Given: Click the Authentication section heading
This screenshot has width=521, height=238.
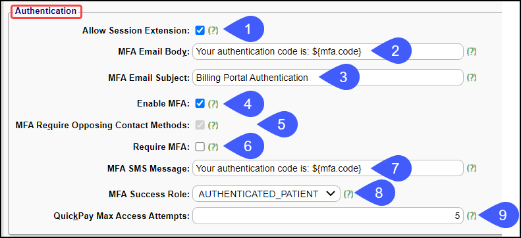Looking at the screenshot, I should (46, 11).
